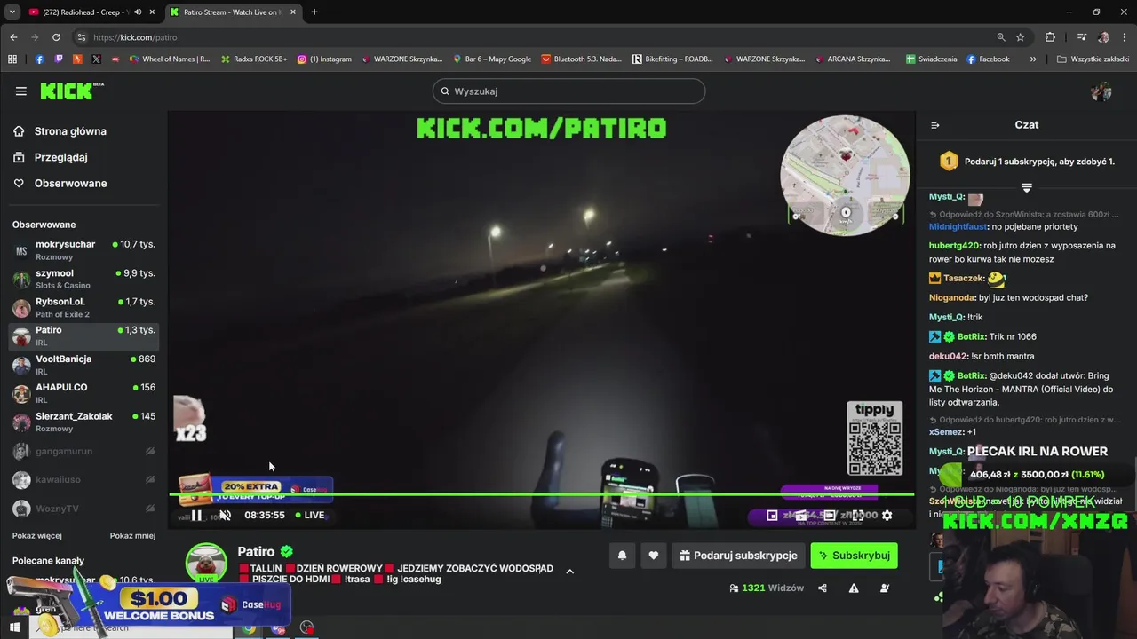Open offline gangamurun channel
The image size is (1137, 639).
(x=83, y=451)
